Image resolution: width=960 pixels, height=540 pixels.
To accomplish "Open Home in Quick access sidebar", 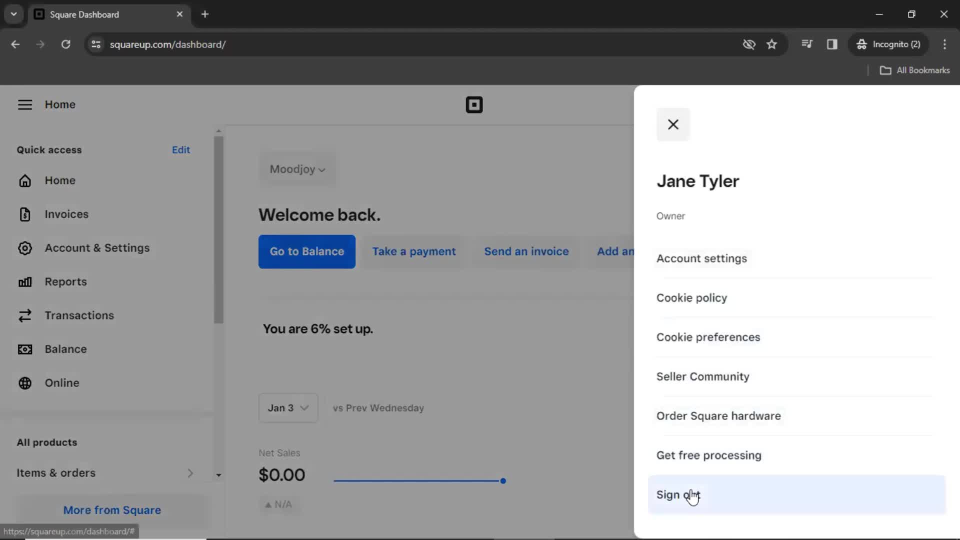I will [x=60, y=180].
